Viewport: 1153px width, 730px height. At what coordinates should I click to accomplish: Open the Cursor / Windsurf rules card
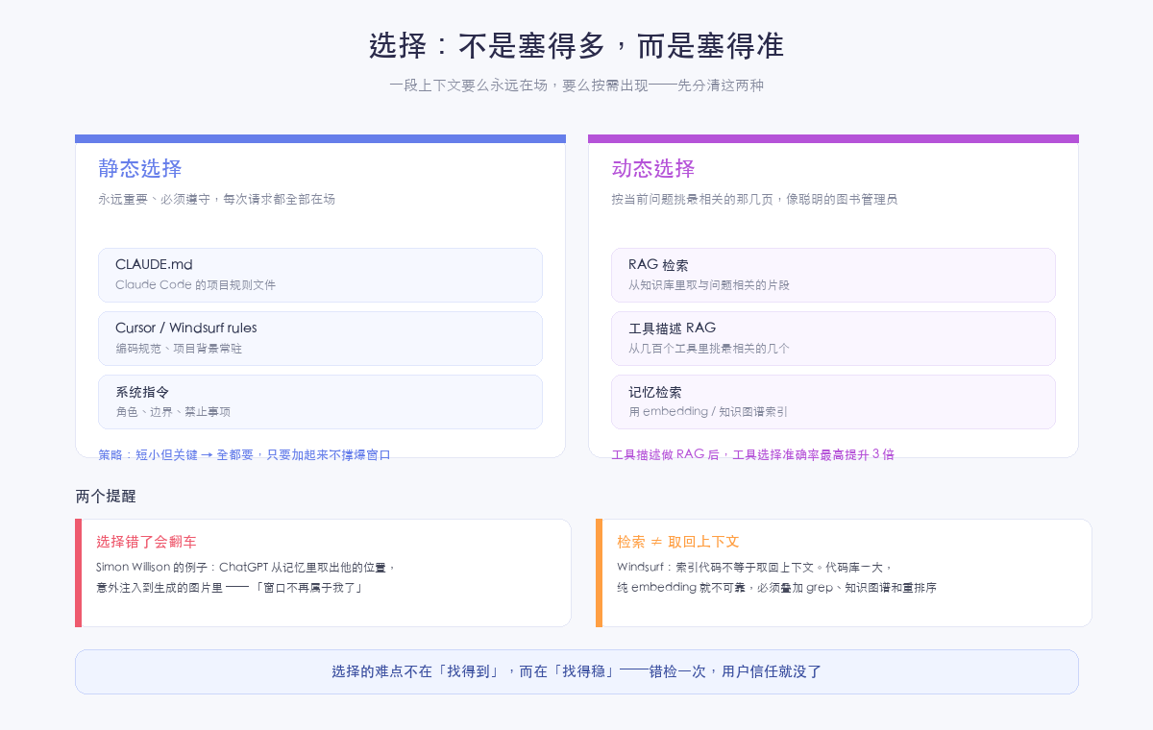point(320,338)
